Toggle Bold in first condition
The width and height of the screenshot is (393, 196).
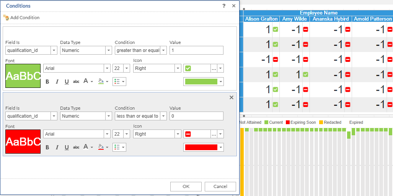coord(47,82)
